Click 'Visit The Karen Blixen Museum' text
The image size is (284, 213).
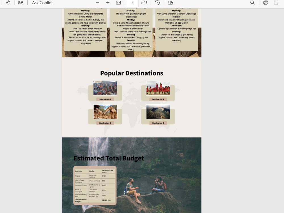click(x=87, y=29)
